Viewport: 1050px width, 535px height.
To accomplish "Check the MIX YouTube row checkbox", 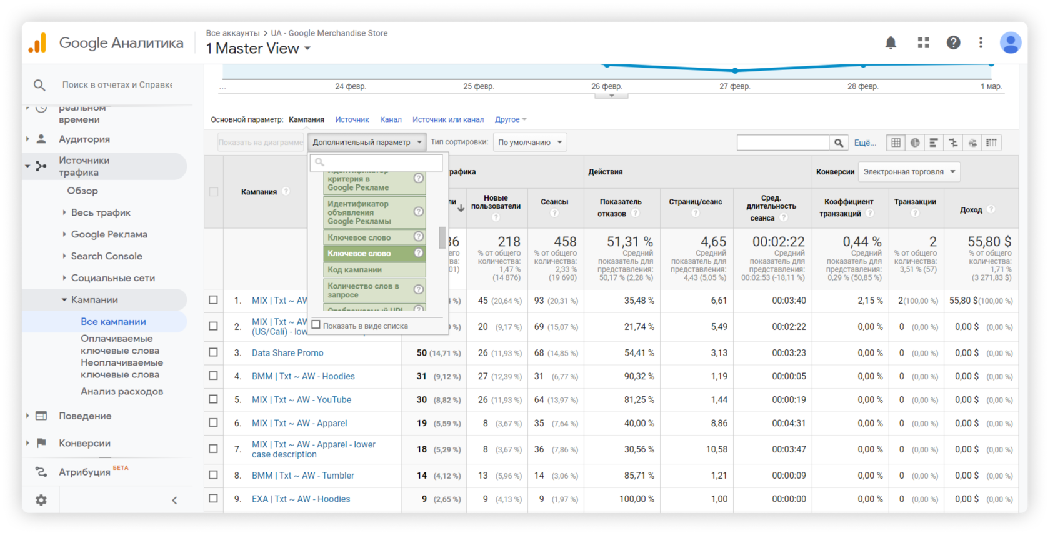I will pos(213,399).
